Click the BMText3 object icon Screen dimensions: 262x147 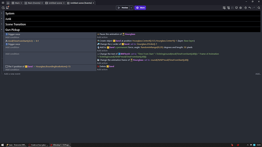click(119, 54)
